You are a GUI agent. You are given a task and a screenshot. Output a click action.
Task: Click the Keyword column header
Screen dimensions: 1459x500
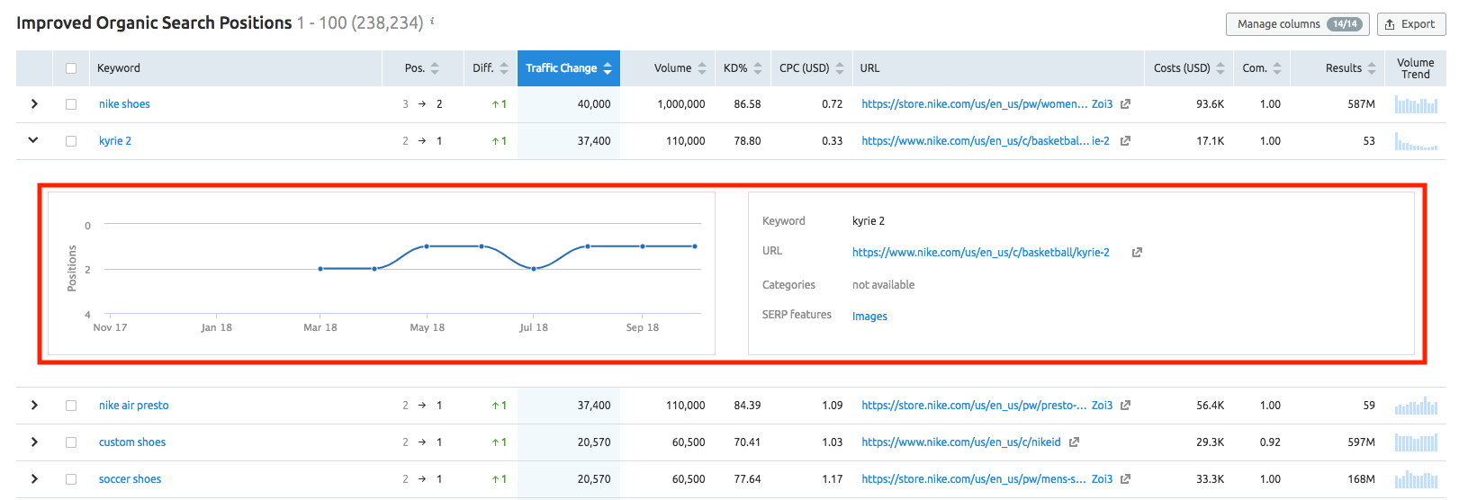(x=119, y=68)
